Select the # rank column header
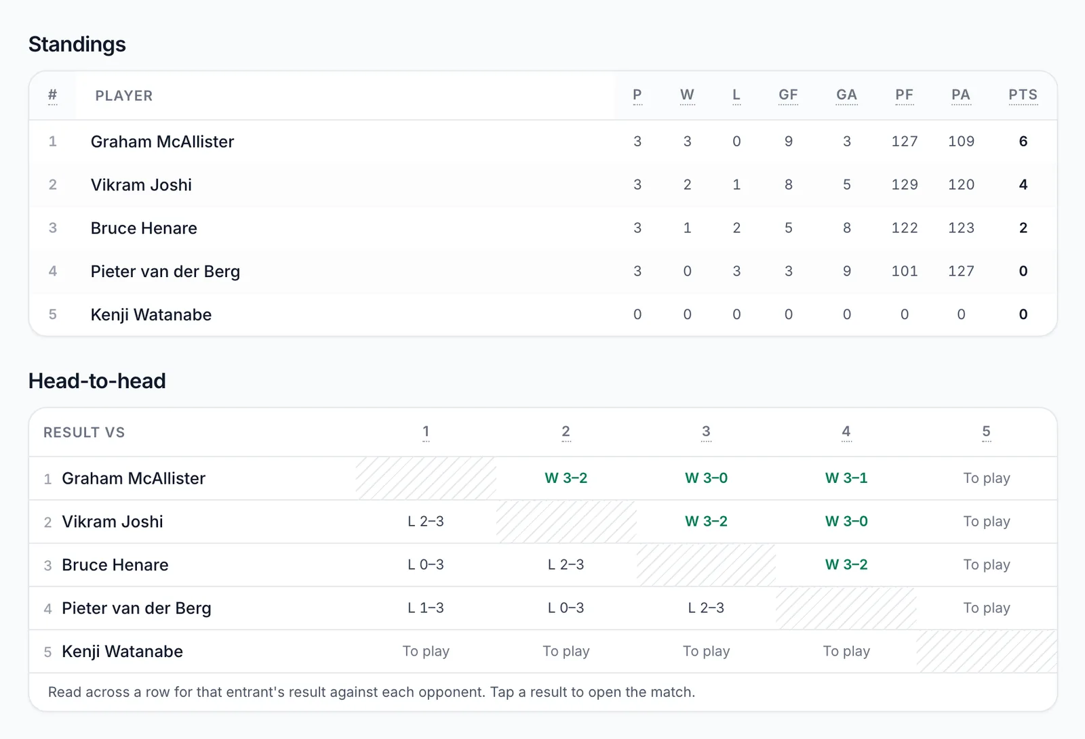Image resolution: width=1085 pixels, height=739 pixels. point(52,96)
